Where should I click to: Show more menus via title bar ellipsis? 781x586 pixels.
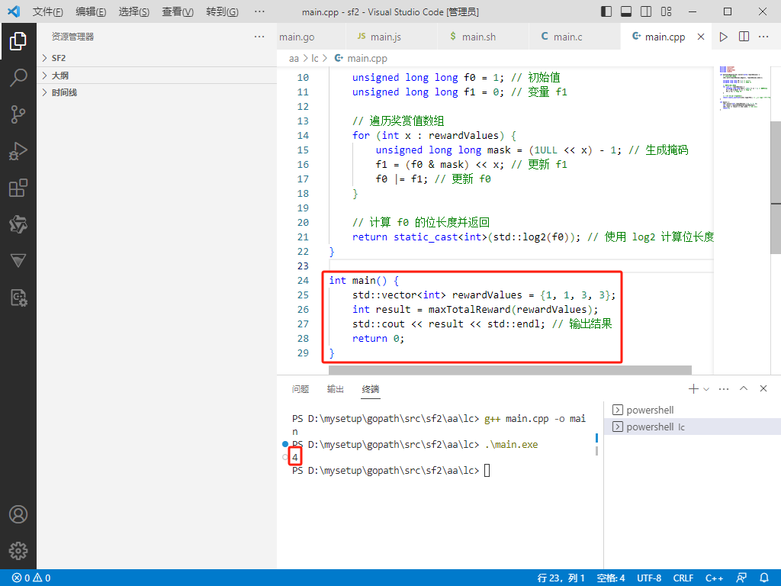coord(259,11)
